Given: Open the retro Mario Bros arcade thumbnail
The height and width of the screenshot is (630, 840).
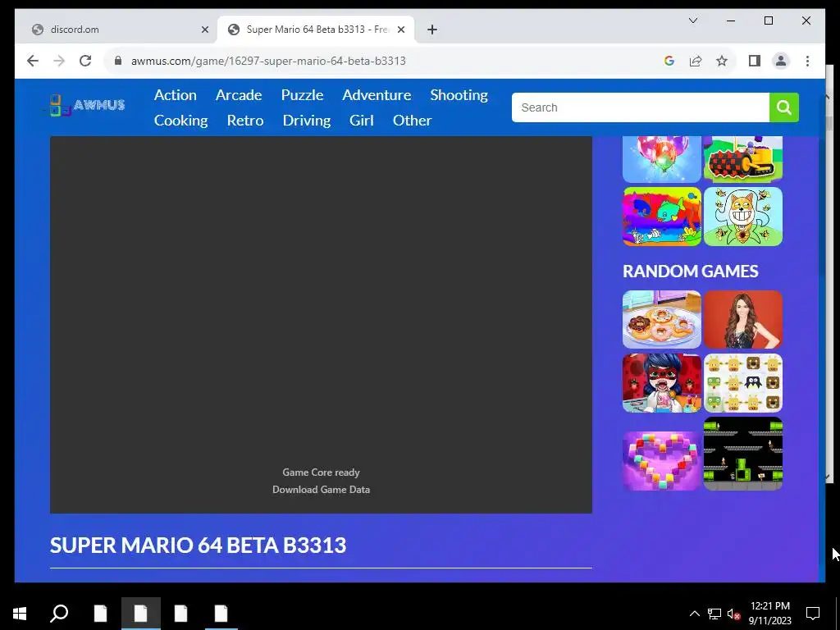Looking at the screenshot, I should [743, 454].
